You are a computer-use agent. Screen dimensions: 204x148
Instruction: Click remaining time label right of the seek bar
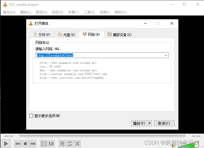[196, 136]
